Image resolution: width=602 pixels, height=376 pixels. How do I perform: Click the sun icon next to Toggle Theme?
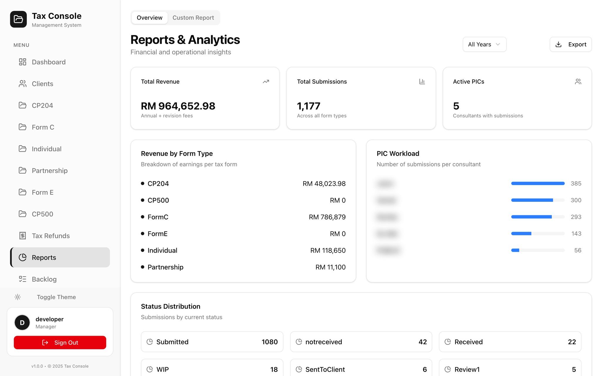18,297
